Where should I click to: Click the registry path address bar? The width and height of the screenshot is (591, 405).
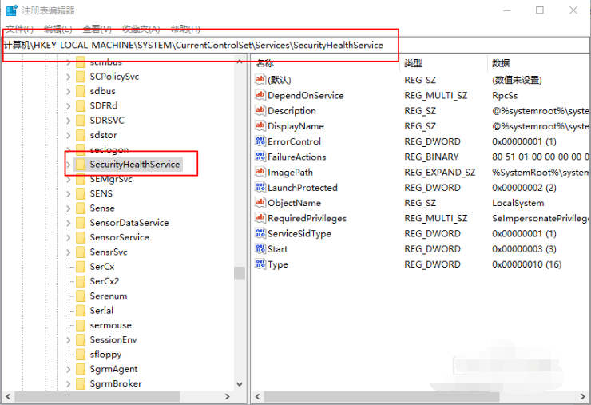pyautogui.click(x=200, y=46)
